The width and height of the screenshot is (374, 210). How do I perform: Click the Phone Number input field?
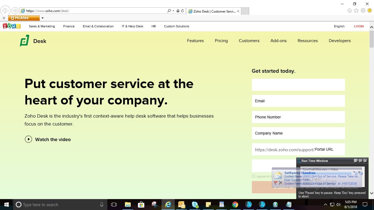298,117
